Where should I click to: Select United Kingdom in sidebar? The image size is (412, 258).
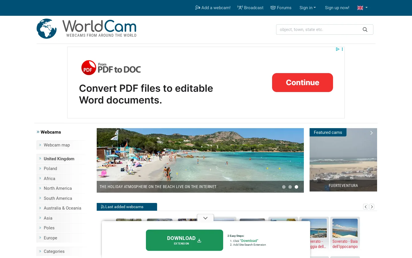point(61,159)
